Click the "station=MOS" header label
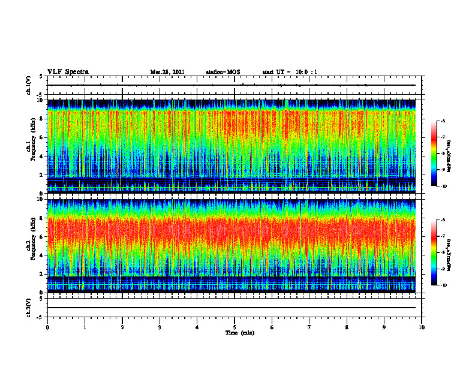The image size is (475, 367). point(223,72)
